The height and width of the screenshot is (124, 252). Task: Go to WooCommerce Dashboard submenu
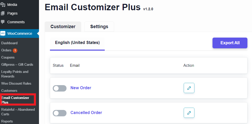point(9,43)
